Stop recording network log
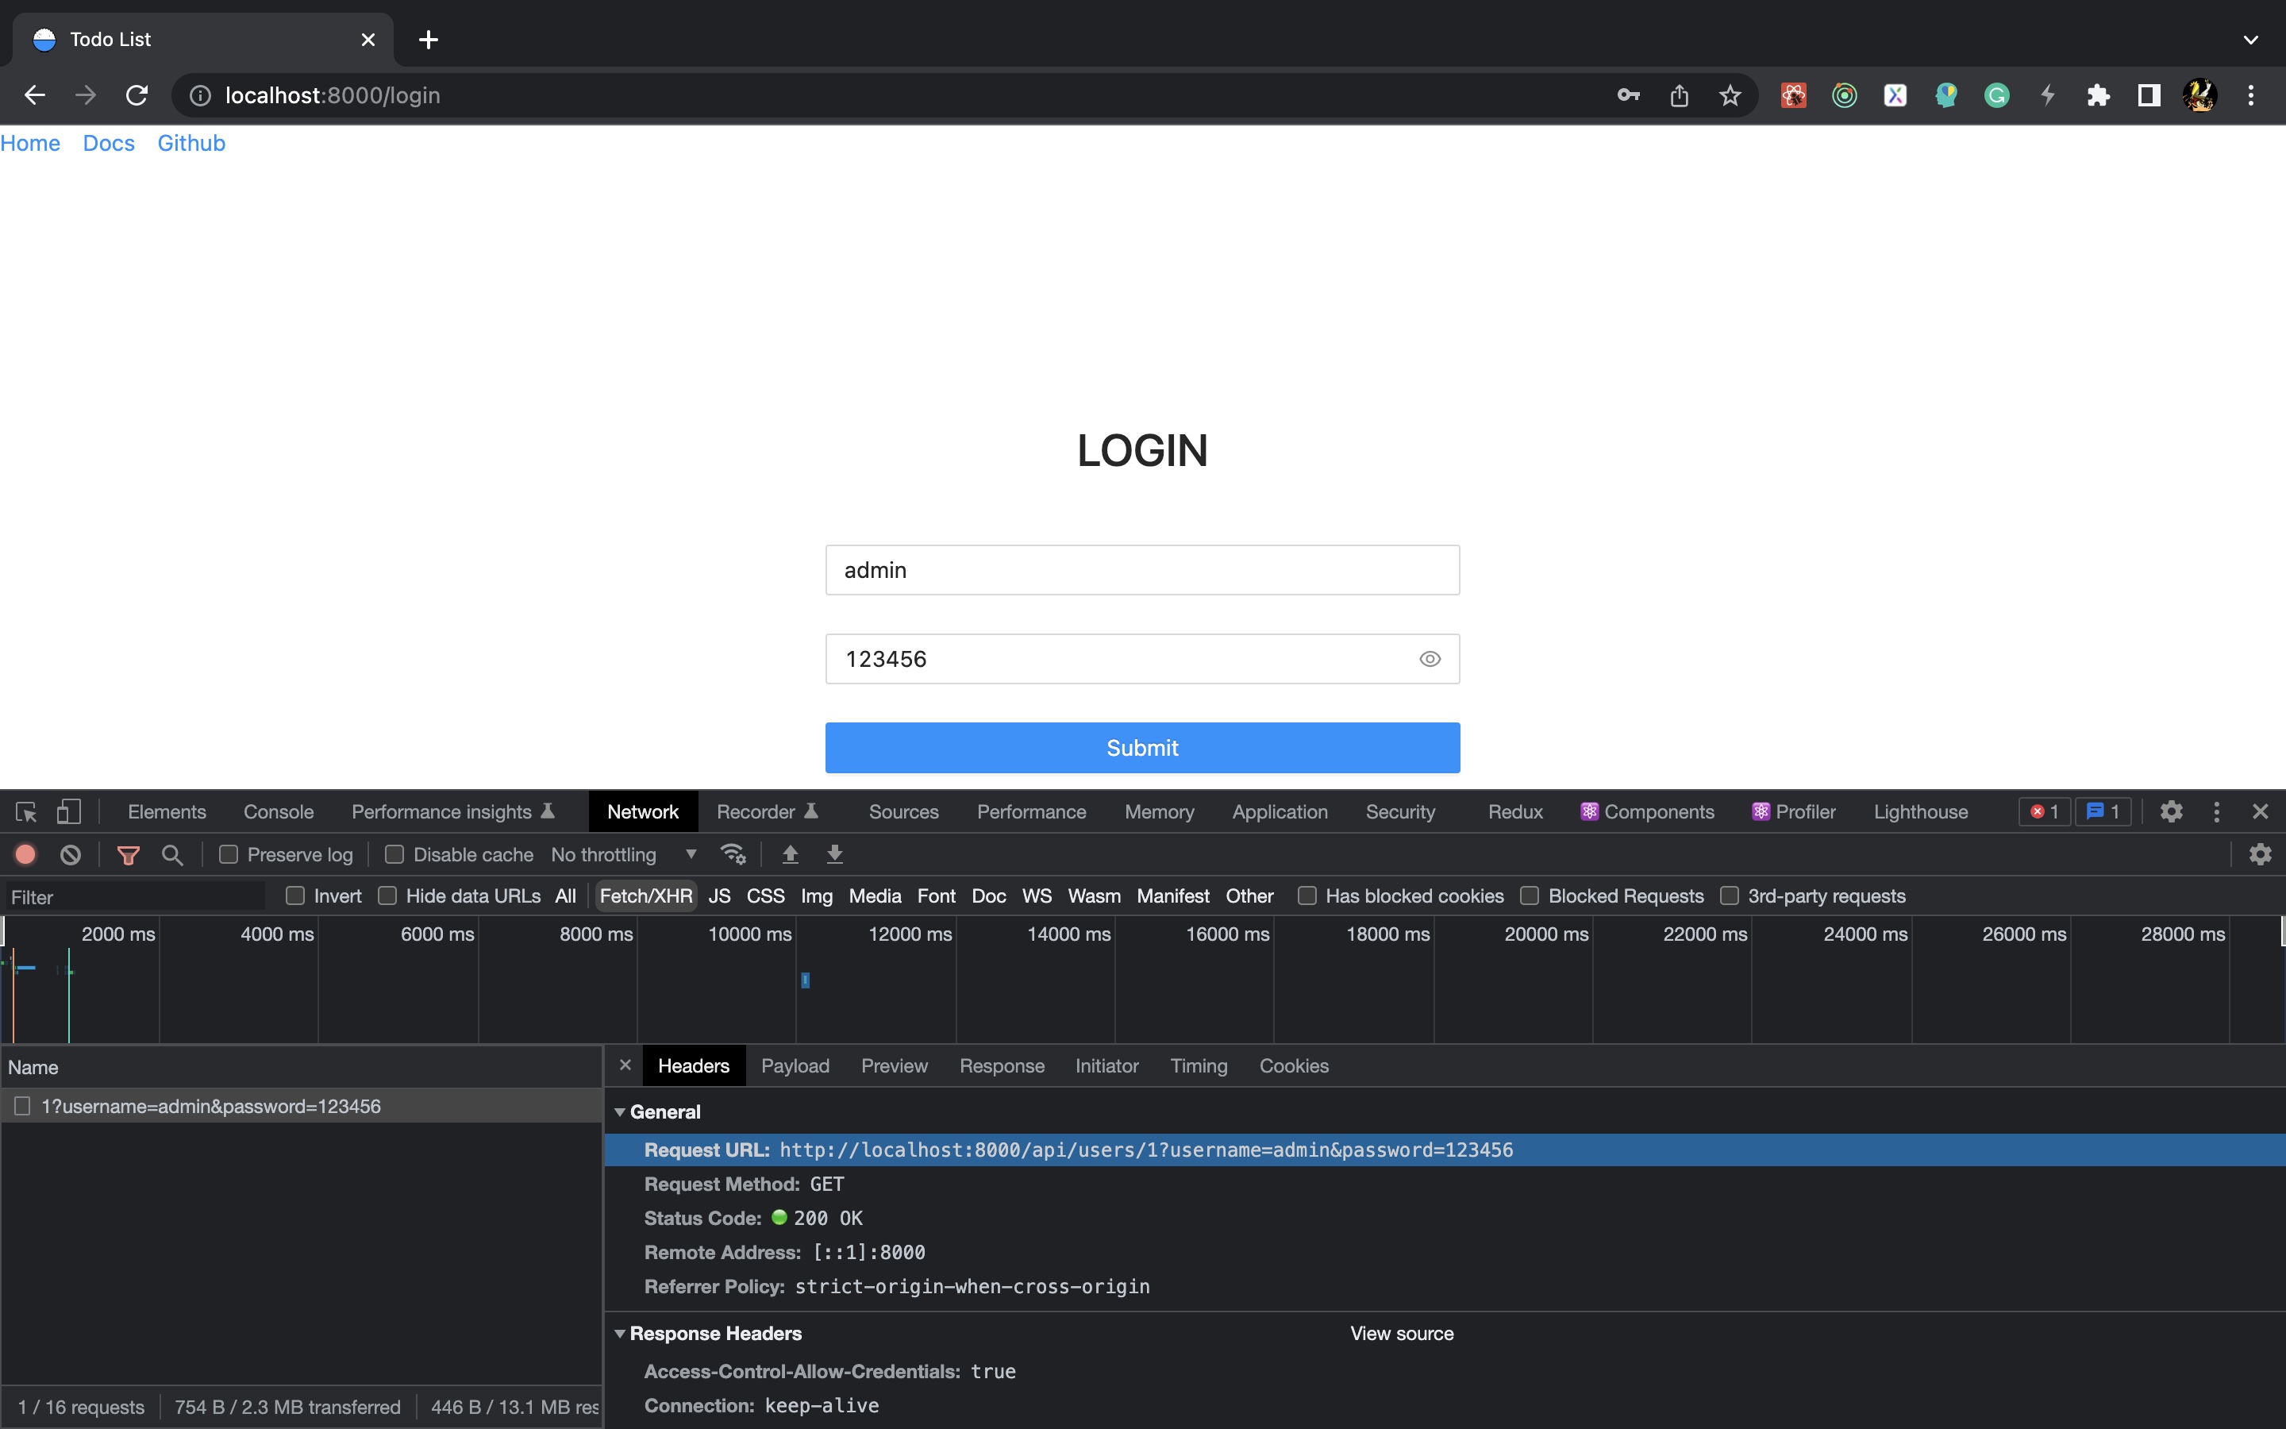 pos(25,855)
